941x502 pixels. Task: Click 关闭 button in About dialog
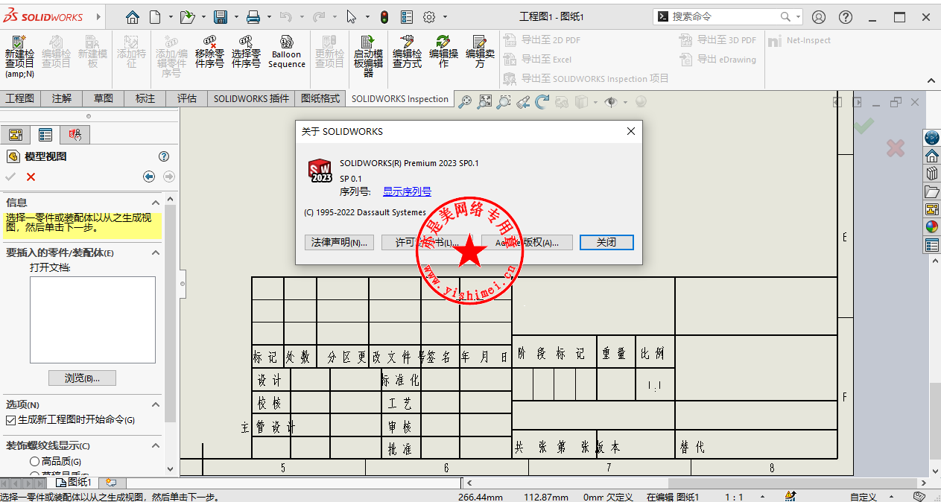[606, 242]
